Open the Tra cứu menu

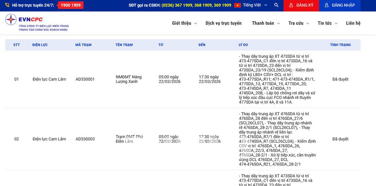tap(299, 23)
